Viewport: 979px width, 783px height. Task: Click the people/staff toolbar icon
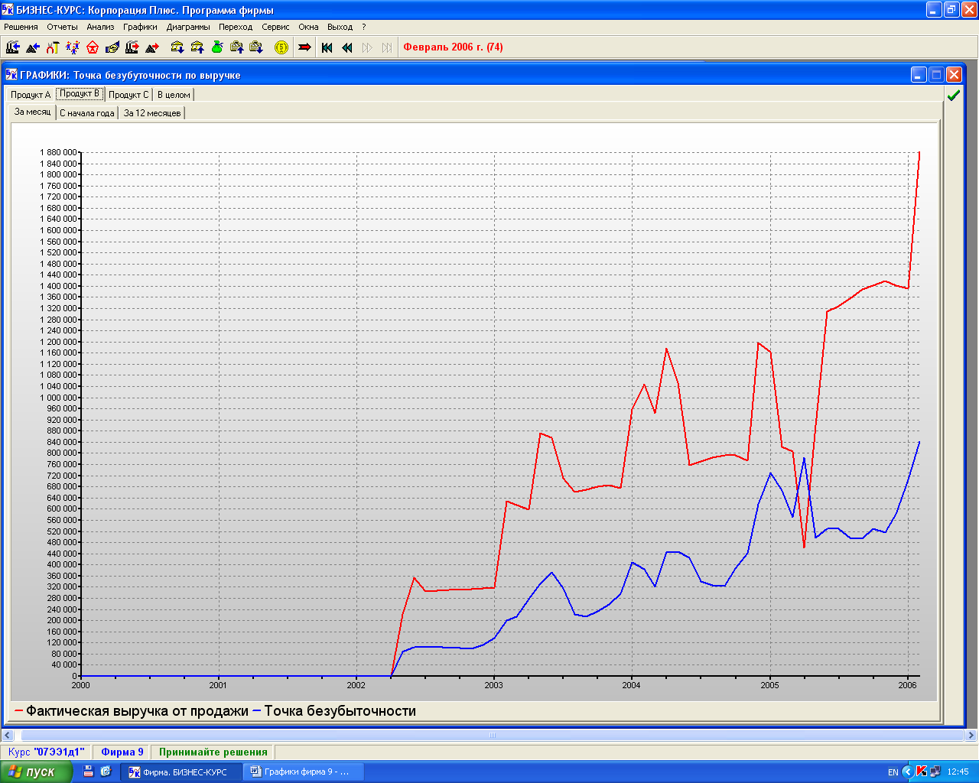pyautogui.click(x=73, y=47)
